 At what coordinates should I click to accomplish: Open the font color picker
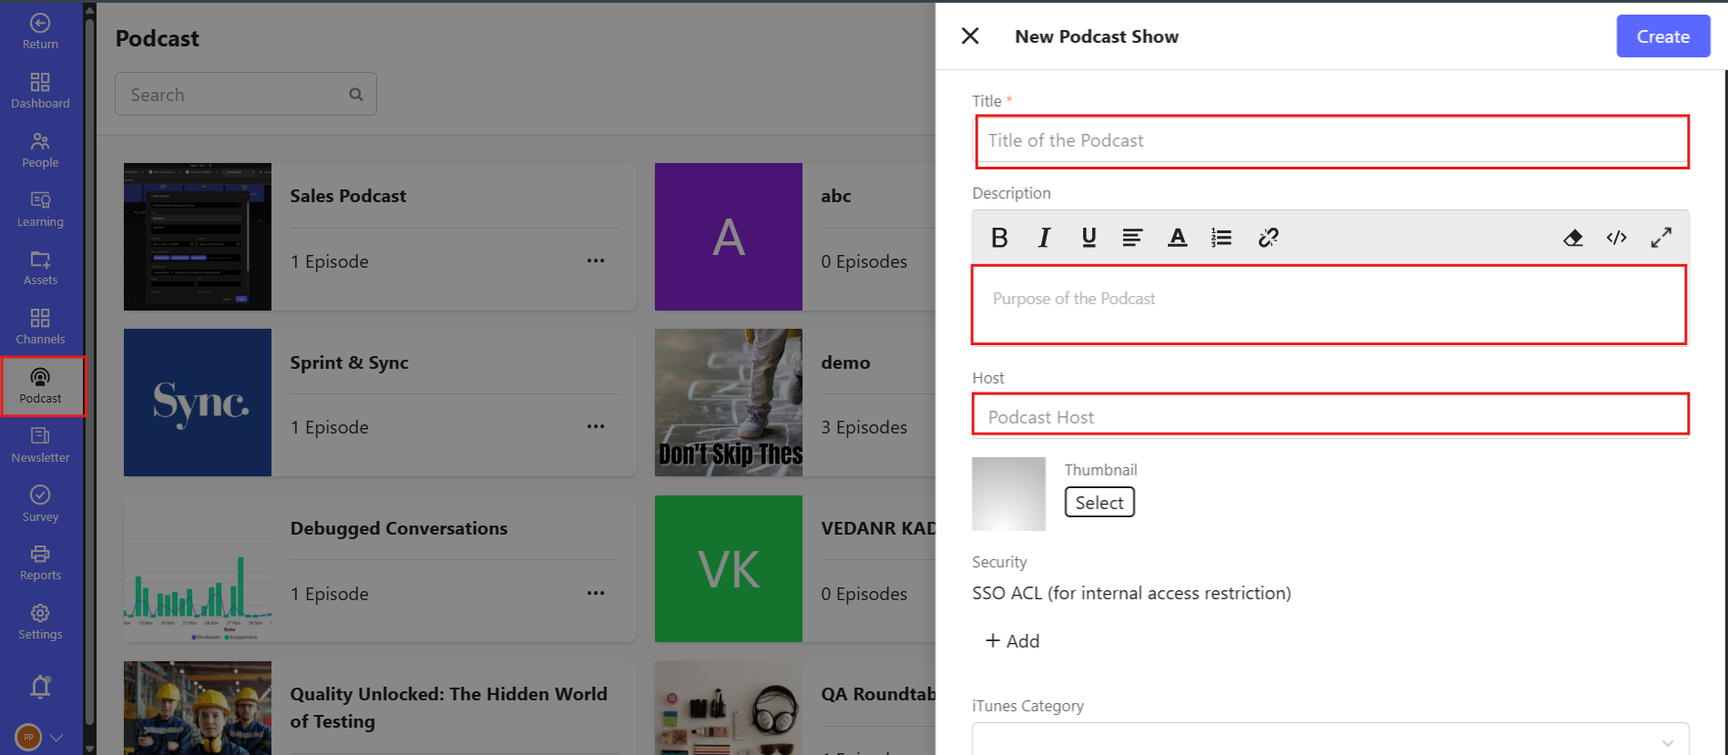tap(1177, 238)
